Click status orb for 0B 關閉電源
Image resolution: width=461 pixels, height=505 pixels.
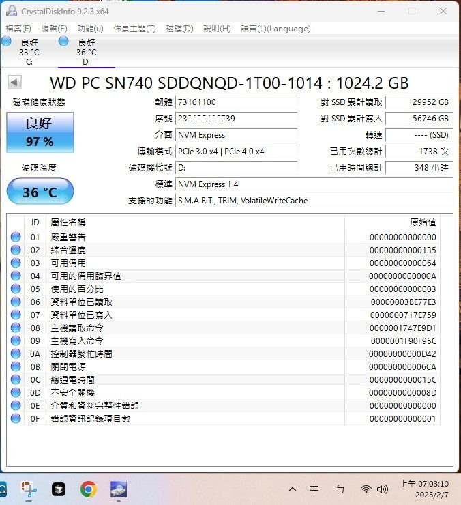[16, 366]
